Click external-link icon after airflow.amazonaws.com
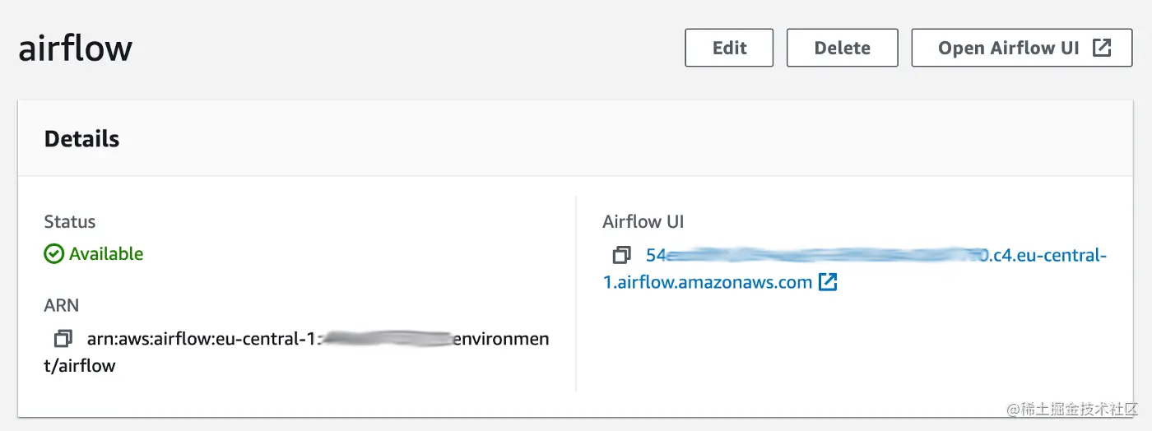1152x431 pixels. coord(828,283)
